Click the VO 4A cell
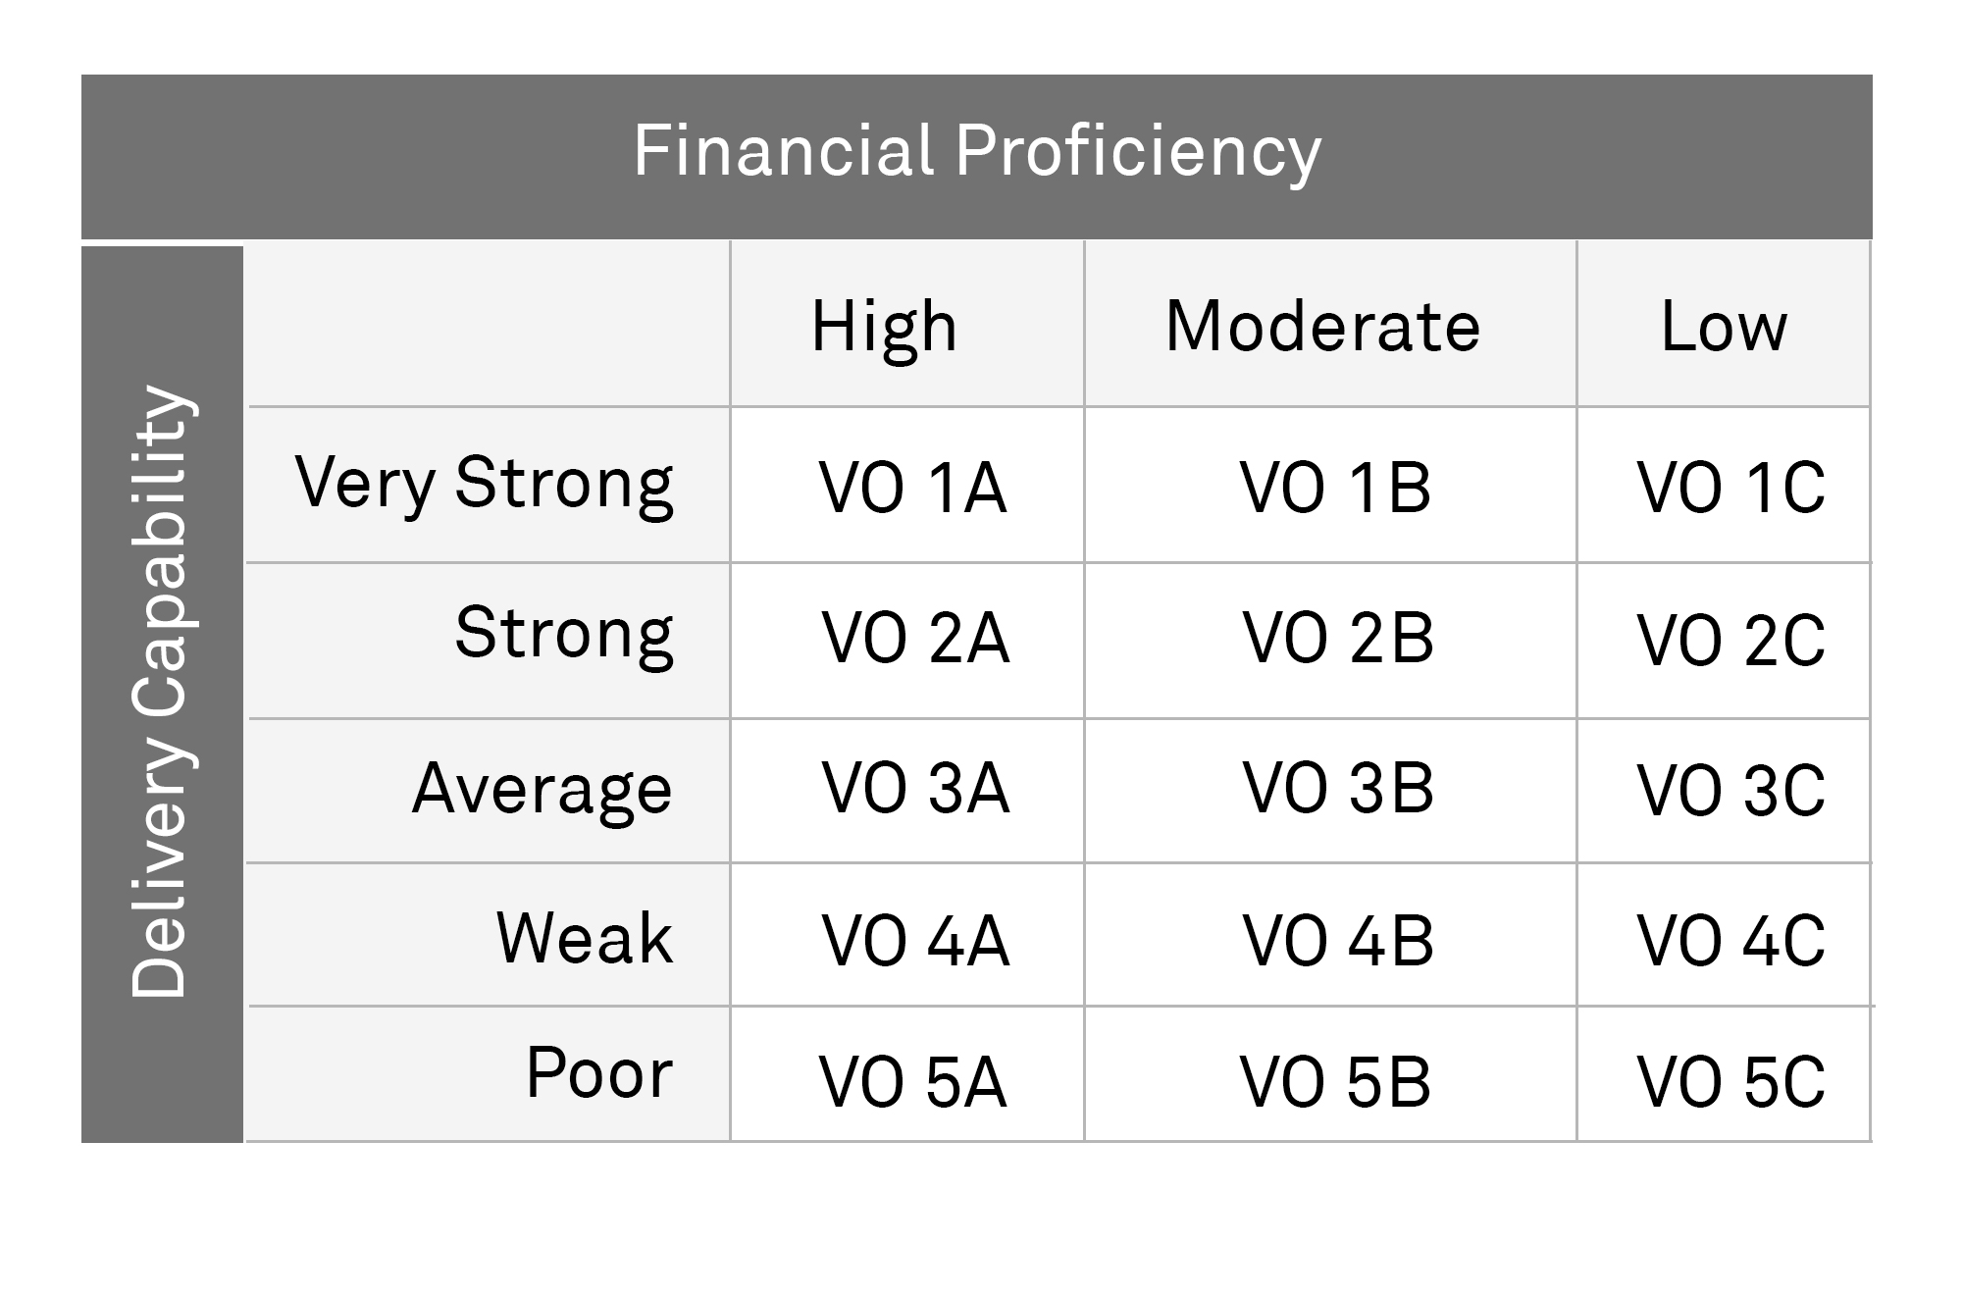Viewport: 1962px width, 1296px height. coord(915,942)
